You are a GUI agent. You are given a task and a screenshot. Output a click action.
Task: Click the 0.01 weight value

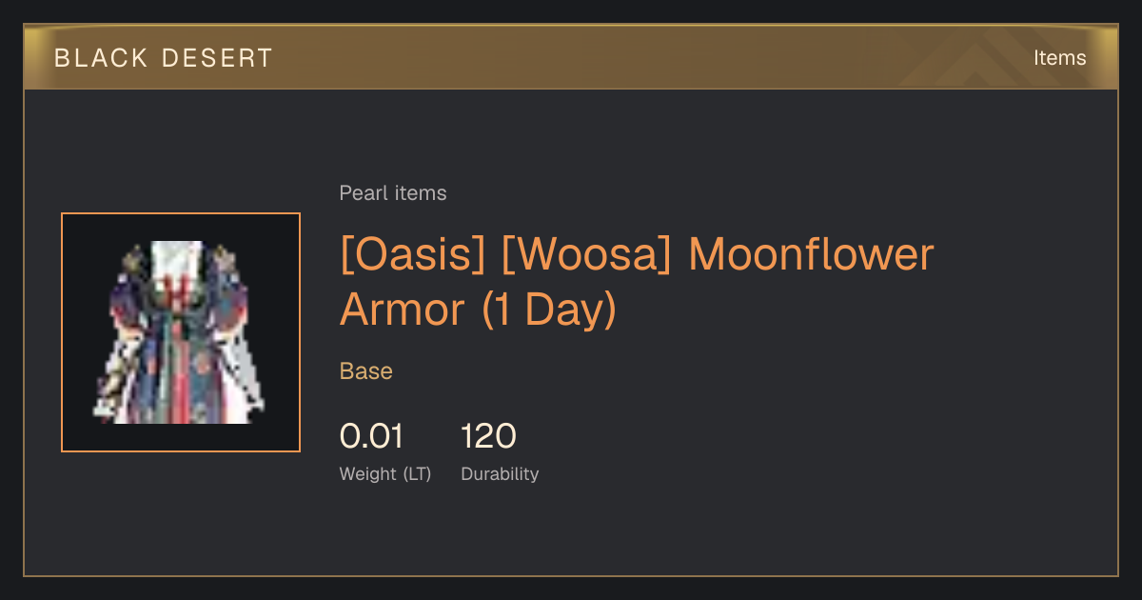click(x=371, y=436)
